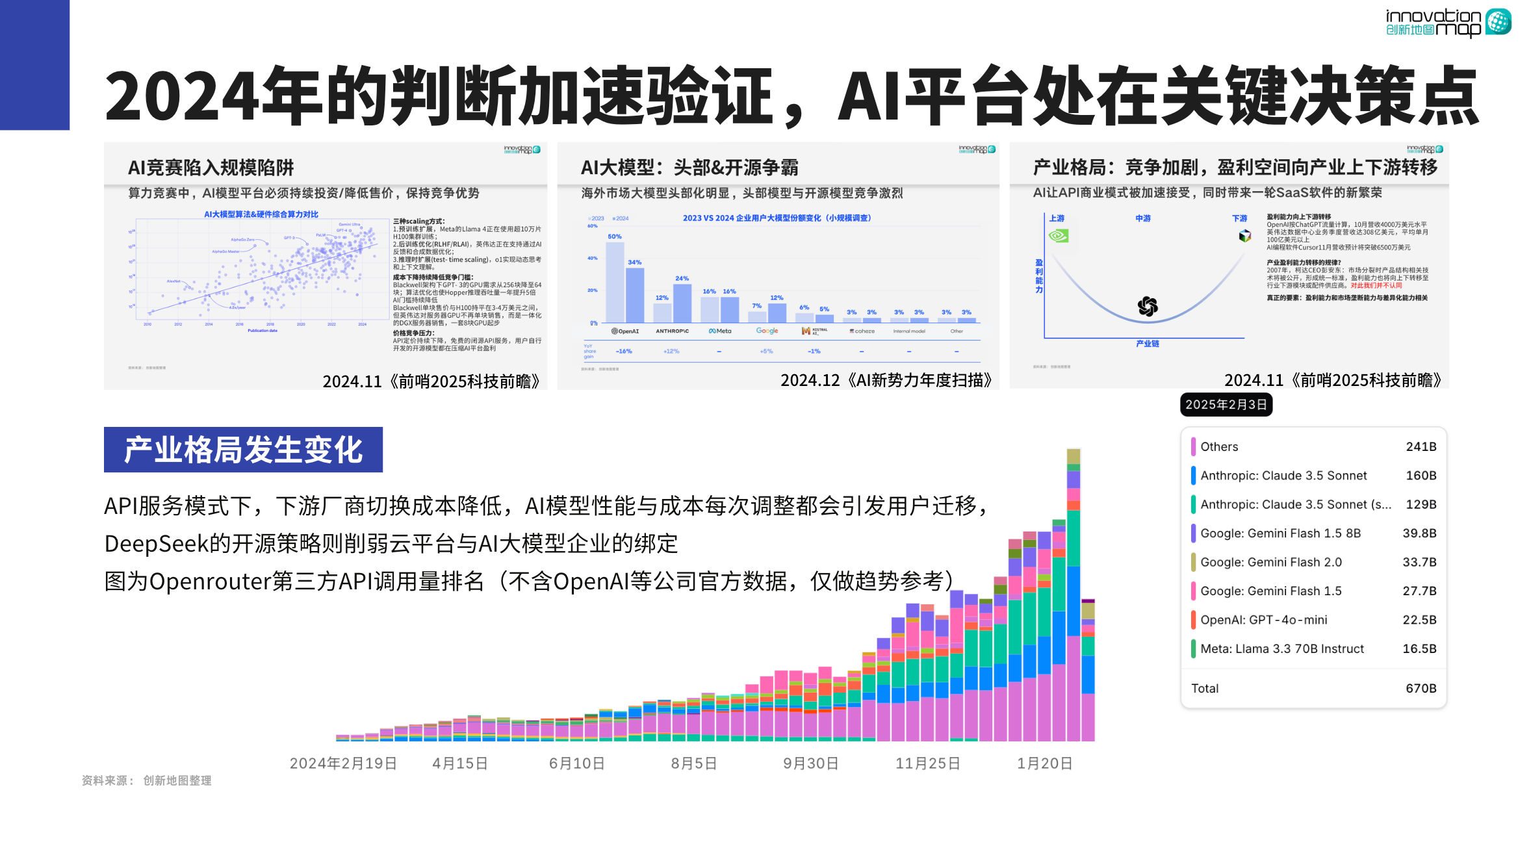Toggle the Others legend entry
Viewport: 1531px width, 859px height.
click(1219, 446)
